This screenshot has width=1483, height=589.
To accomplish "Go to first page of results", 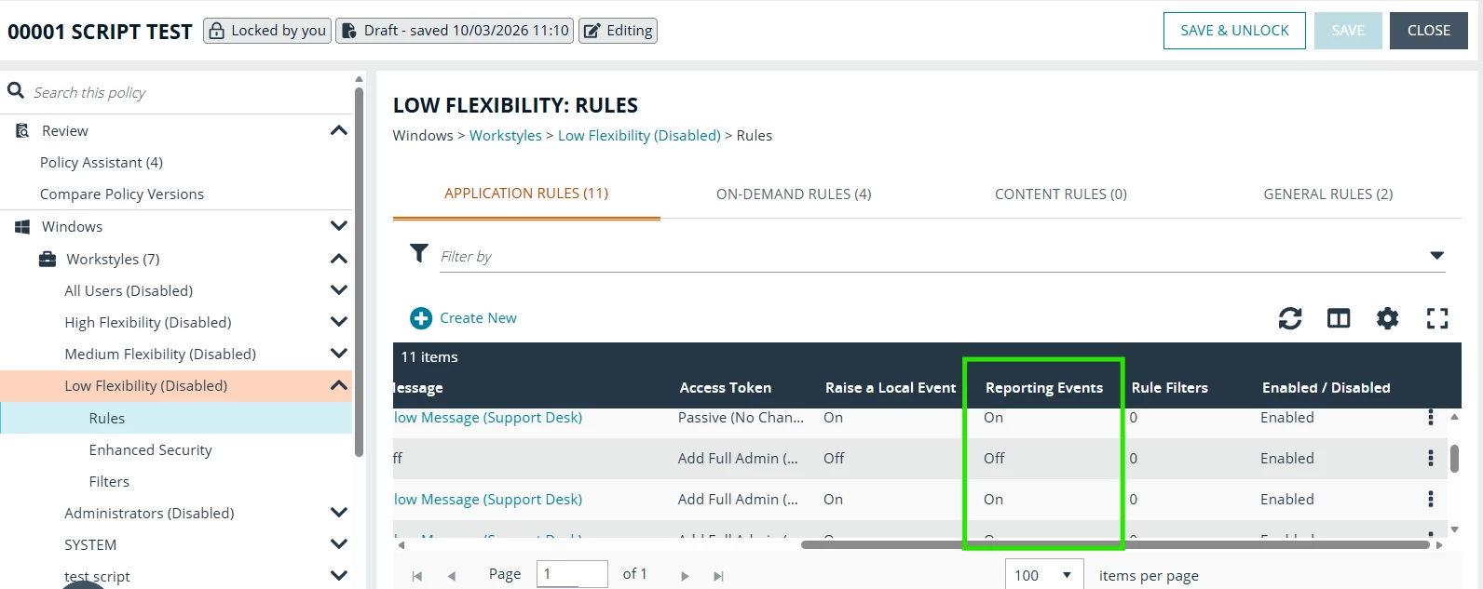I will point(417,576).
